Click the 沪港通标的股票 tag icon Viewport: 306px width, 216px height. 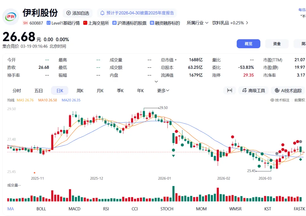(114, 23)
